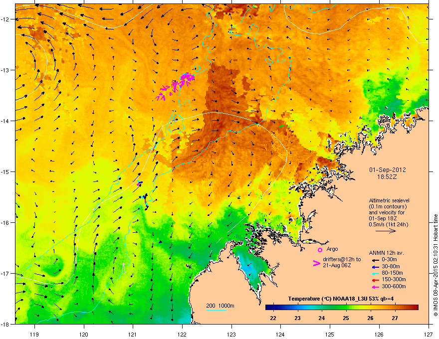Click the '(0.1m contours)' text
The image size is (439, 339).
[x=388, y=207]
